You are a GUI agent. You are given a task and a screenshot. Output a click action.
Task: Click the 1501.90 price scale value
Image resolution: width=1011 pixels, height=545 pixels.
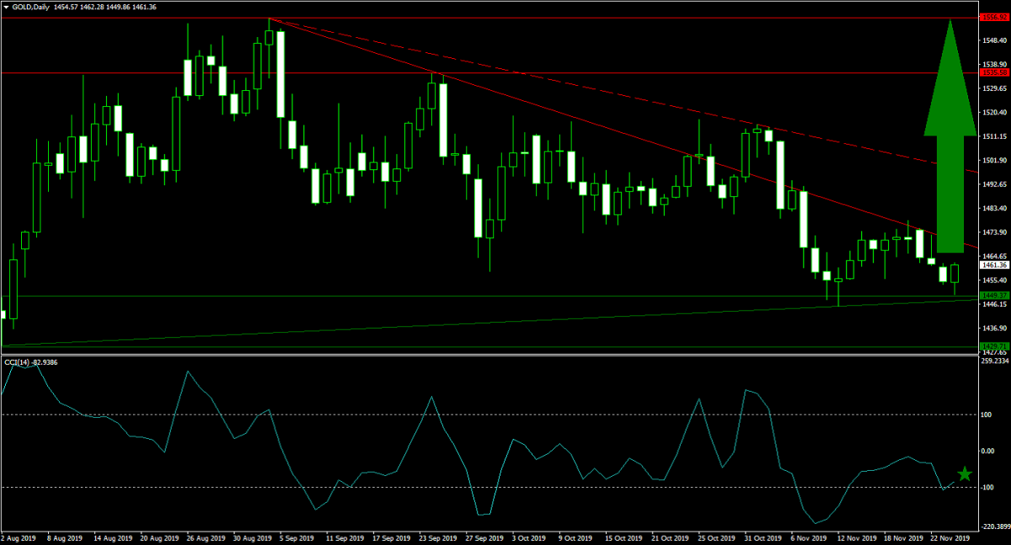(x=994, y=160)
